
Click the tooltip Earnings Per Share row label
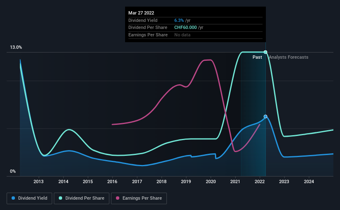pos(148,35)
